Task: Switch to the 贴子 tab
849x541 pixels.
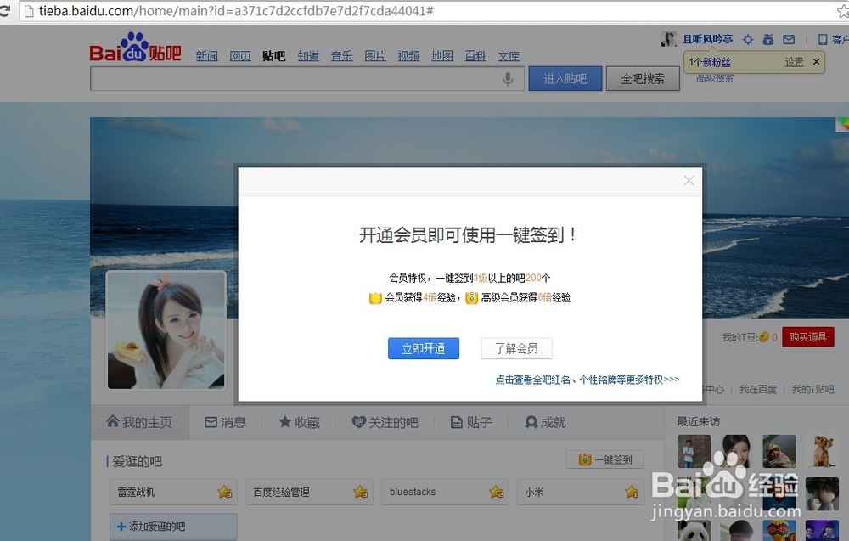Action: pyautogui.click(x=471, y=422)
